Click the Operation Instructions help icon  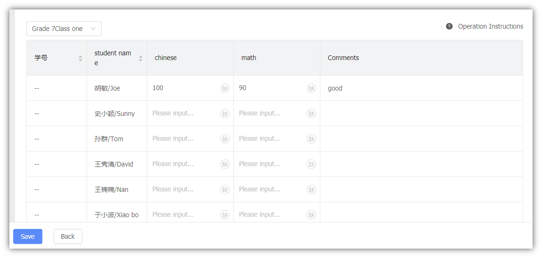click(449, 26)
